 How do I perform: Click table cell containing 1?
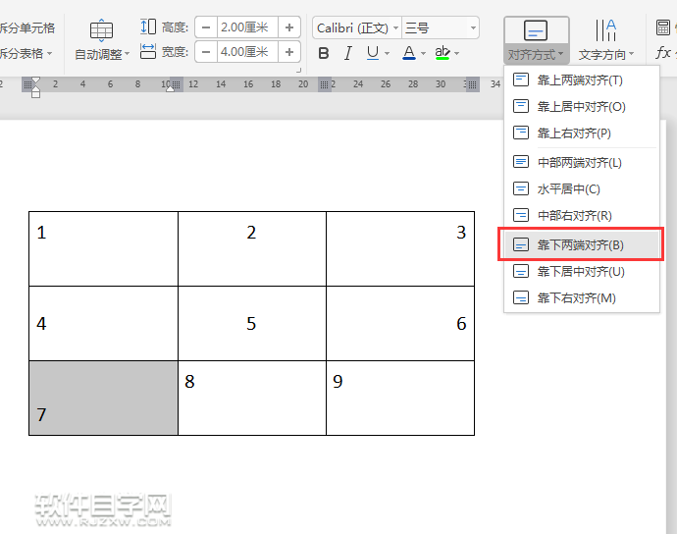click(x=104, y=249)
